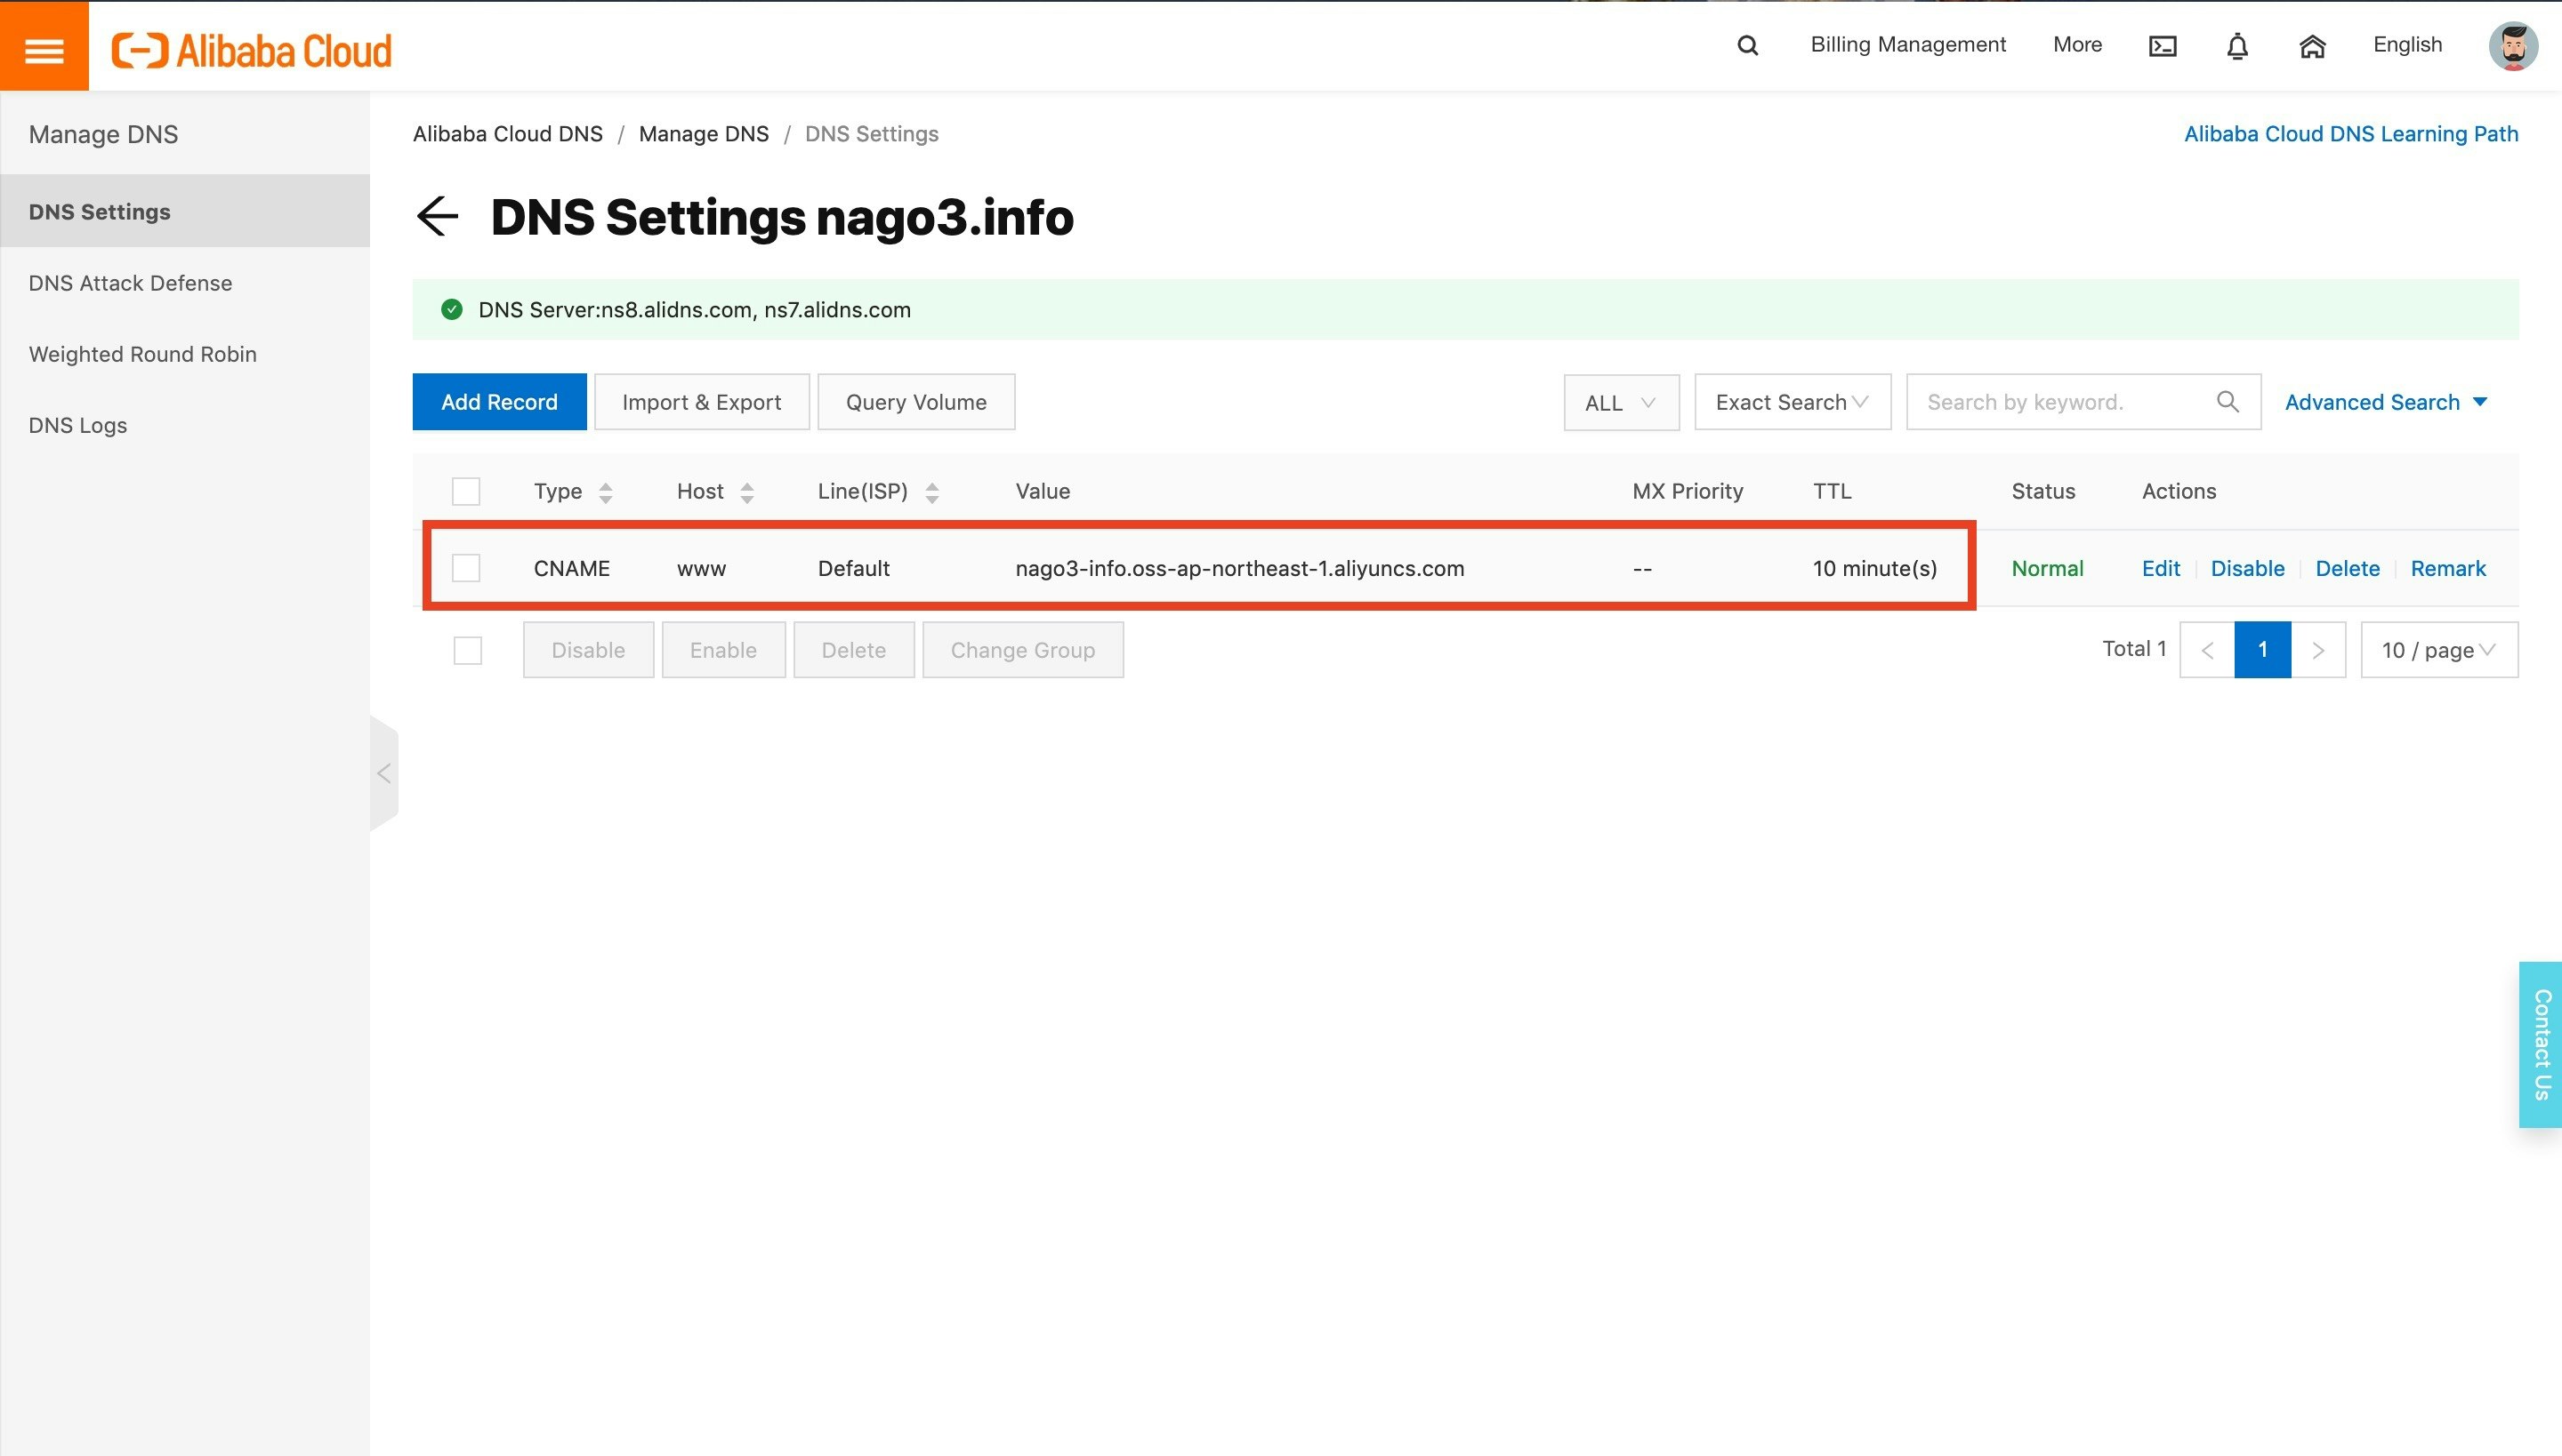Click the Default line cell
Screen dimensions: 2562x1456
tap(854, 568)
